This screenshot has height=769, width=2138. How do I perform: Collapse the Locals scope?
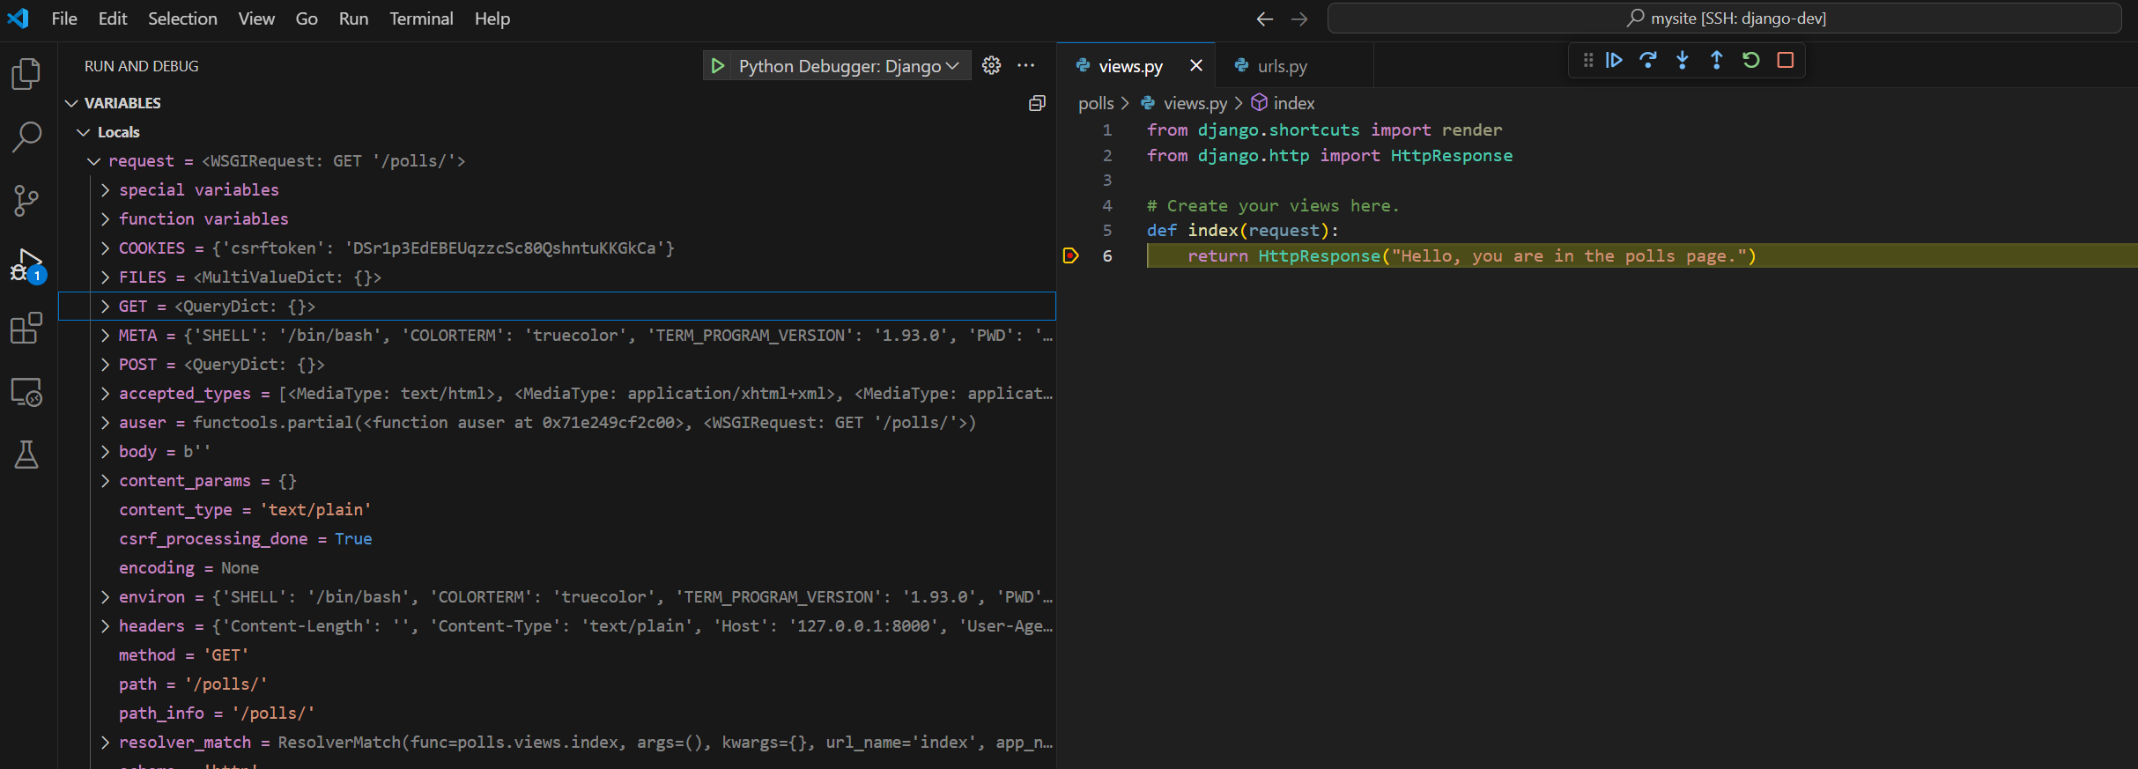(84, 132)
